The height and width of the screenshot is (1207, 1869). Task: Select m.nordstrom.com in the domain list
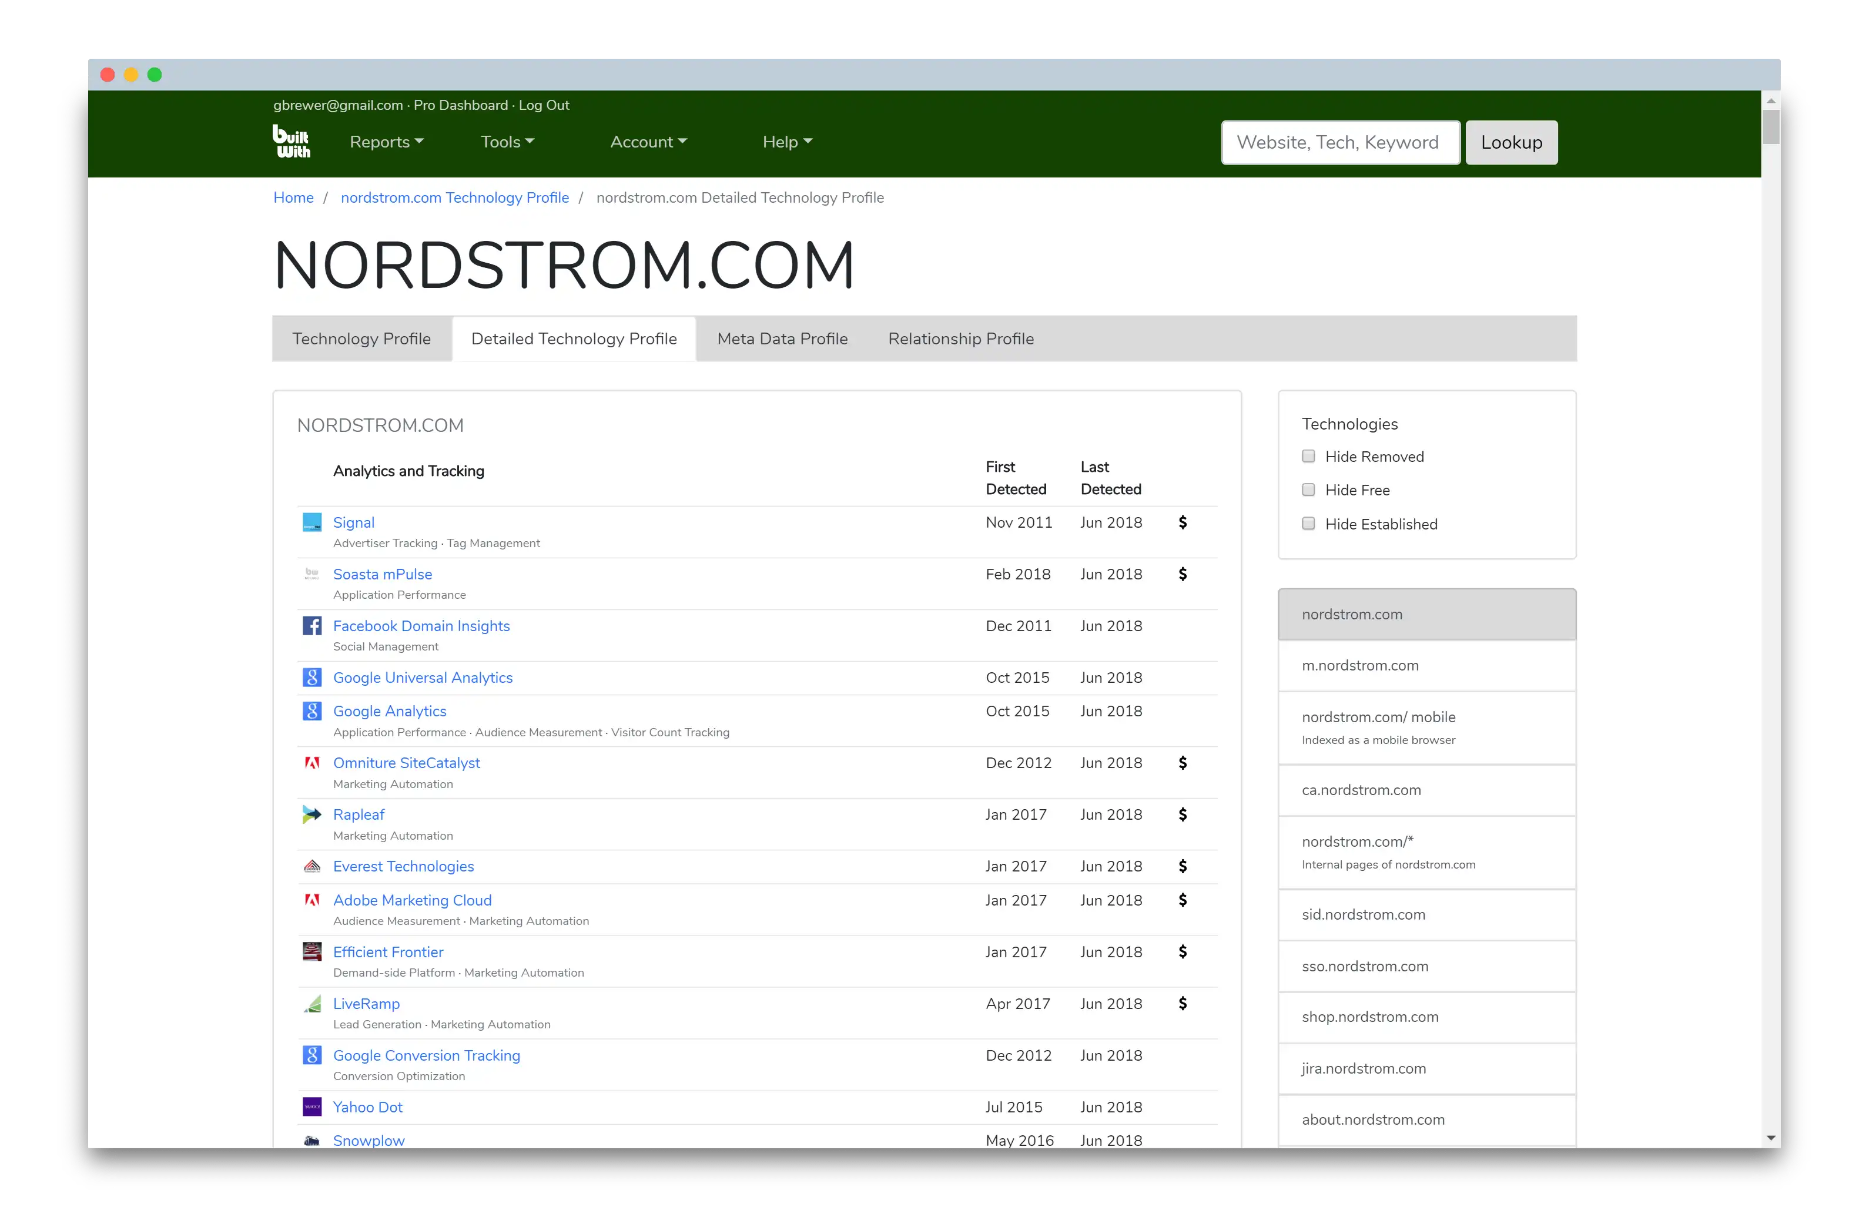(1426, 665)
